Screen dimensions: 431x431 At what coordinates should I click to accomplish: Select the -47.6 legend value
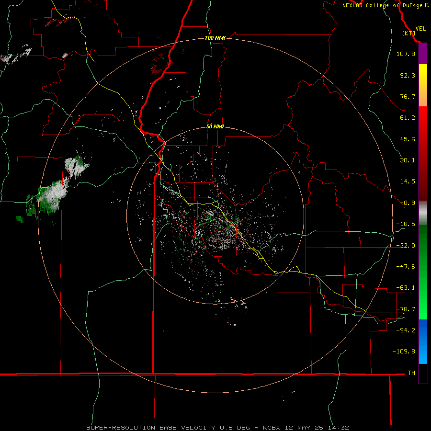(406, 267)
